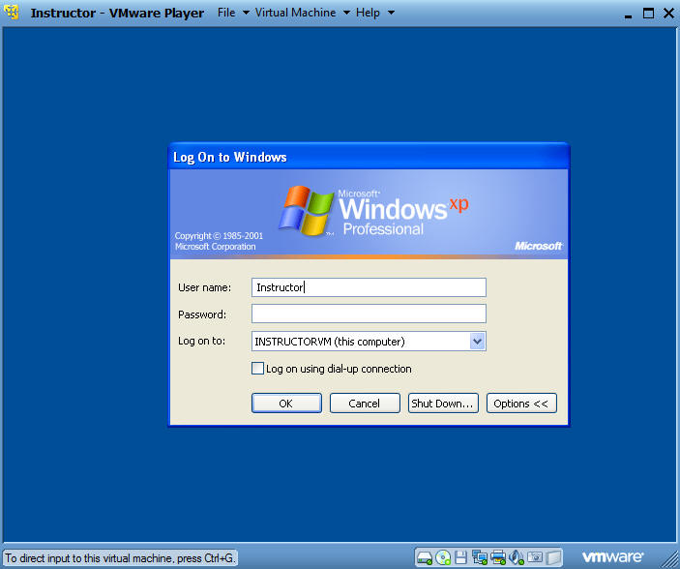
Task: Expand the Log on to dropdown arrow
Action: (x=477, y=342)
